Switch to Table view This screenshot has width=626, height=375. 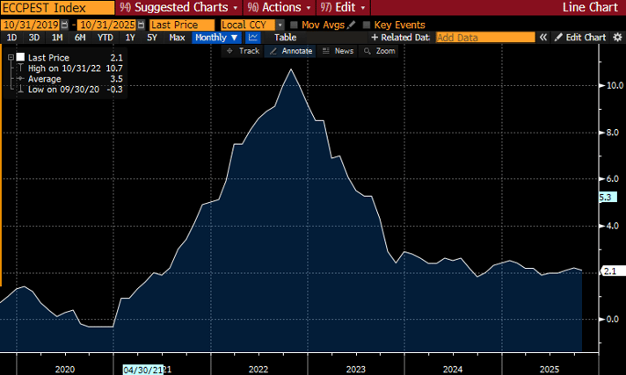click(285, 38)
